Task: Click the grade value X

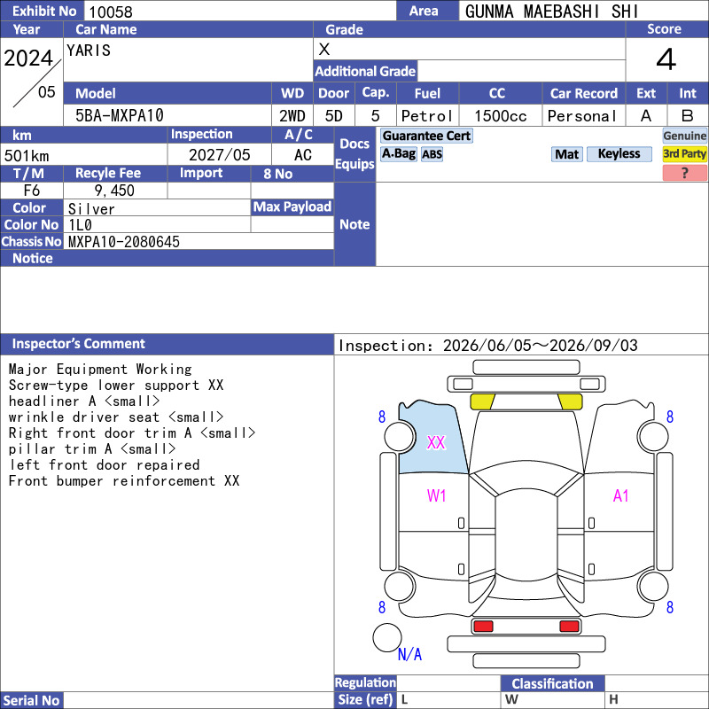Action: point(324,50)
